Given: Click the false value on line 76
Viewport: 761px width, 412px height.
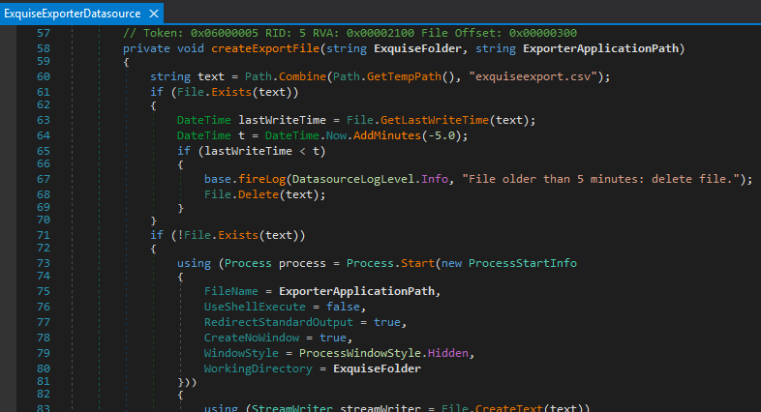Looking at the screenshot, I should point(343,308).
